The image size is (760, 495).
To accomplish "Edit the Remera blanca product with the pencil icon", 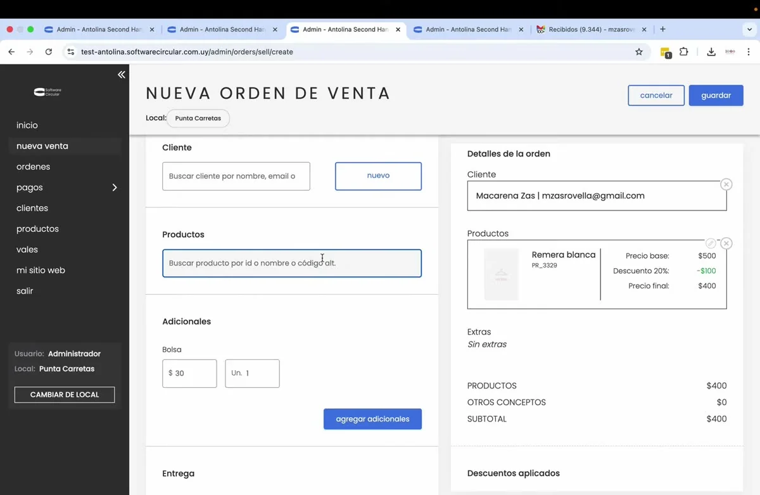I will pyautogui.click(x=711, y=243).
